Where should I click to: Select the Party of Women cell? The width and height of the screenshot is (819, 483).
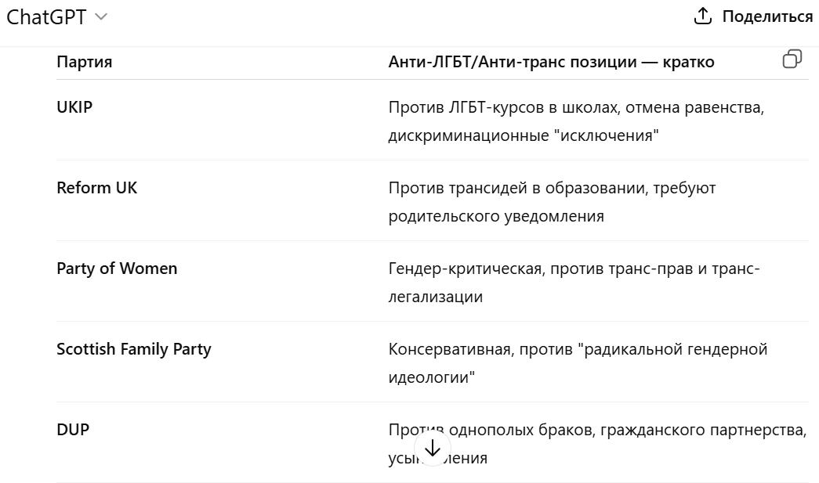point(117,268)
